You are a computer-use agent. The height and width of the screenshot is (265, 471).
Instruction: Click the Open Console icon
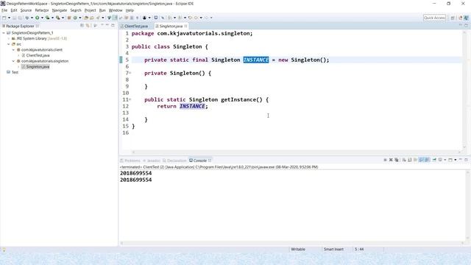point(450,160)
